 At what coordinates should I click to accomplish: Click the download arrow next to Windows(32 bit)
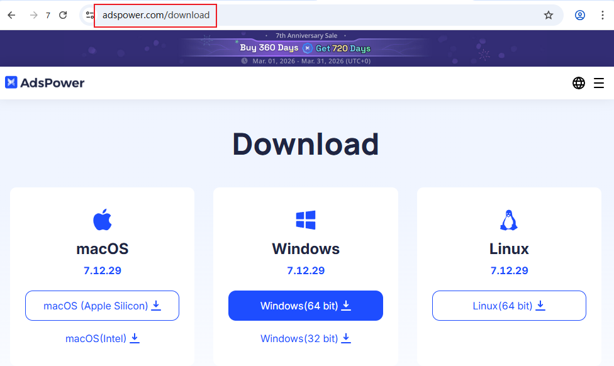[x=346, y=338]
